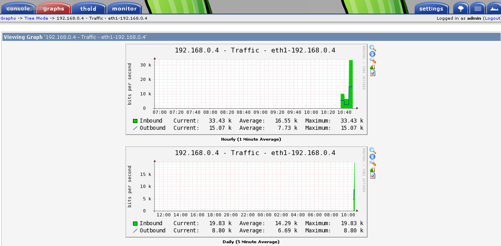Open wrench properties icon beside the Hourly graph
This screenshot has width=501, height=246.
[372, 60]
